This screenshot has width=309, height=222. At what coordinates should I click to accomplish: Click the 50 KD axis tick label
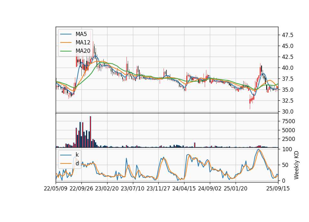285,165
